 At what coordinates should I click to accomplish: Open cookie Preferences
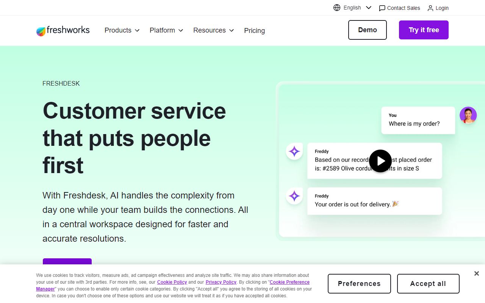click(x=359, y=283)
